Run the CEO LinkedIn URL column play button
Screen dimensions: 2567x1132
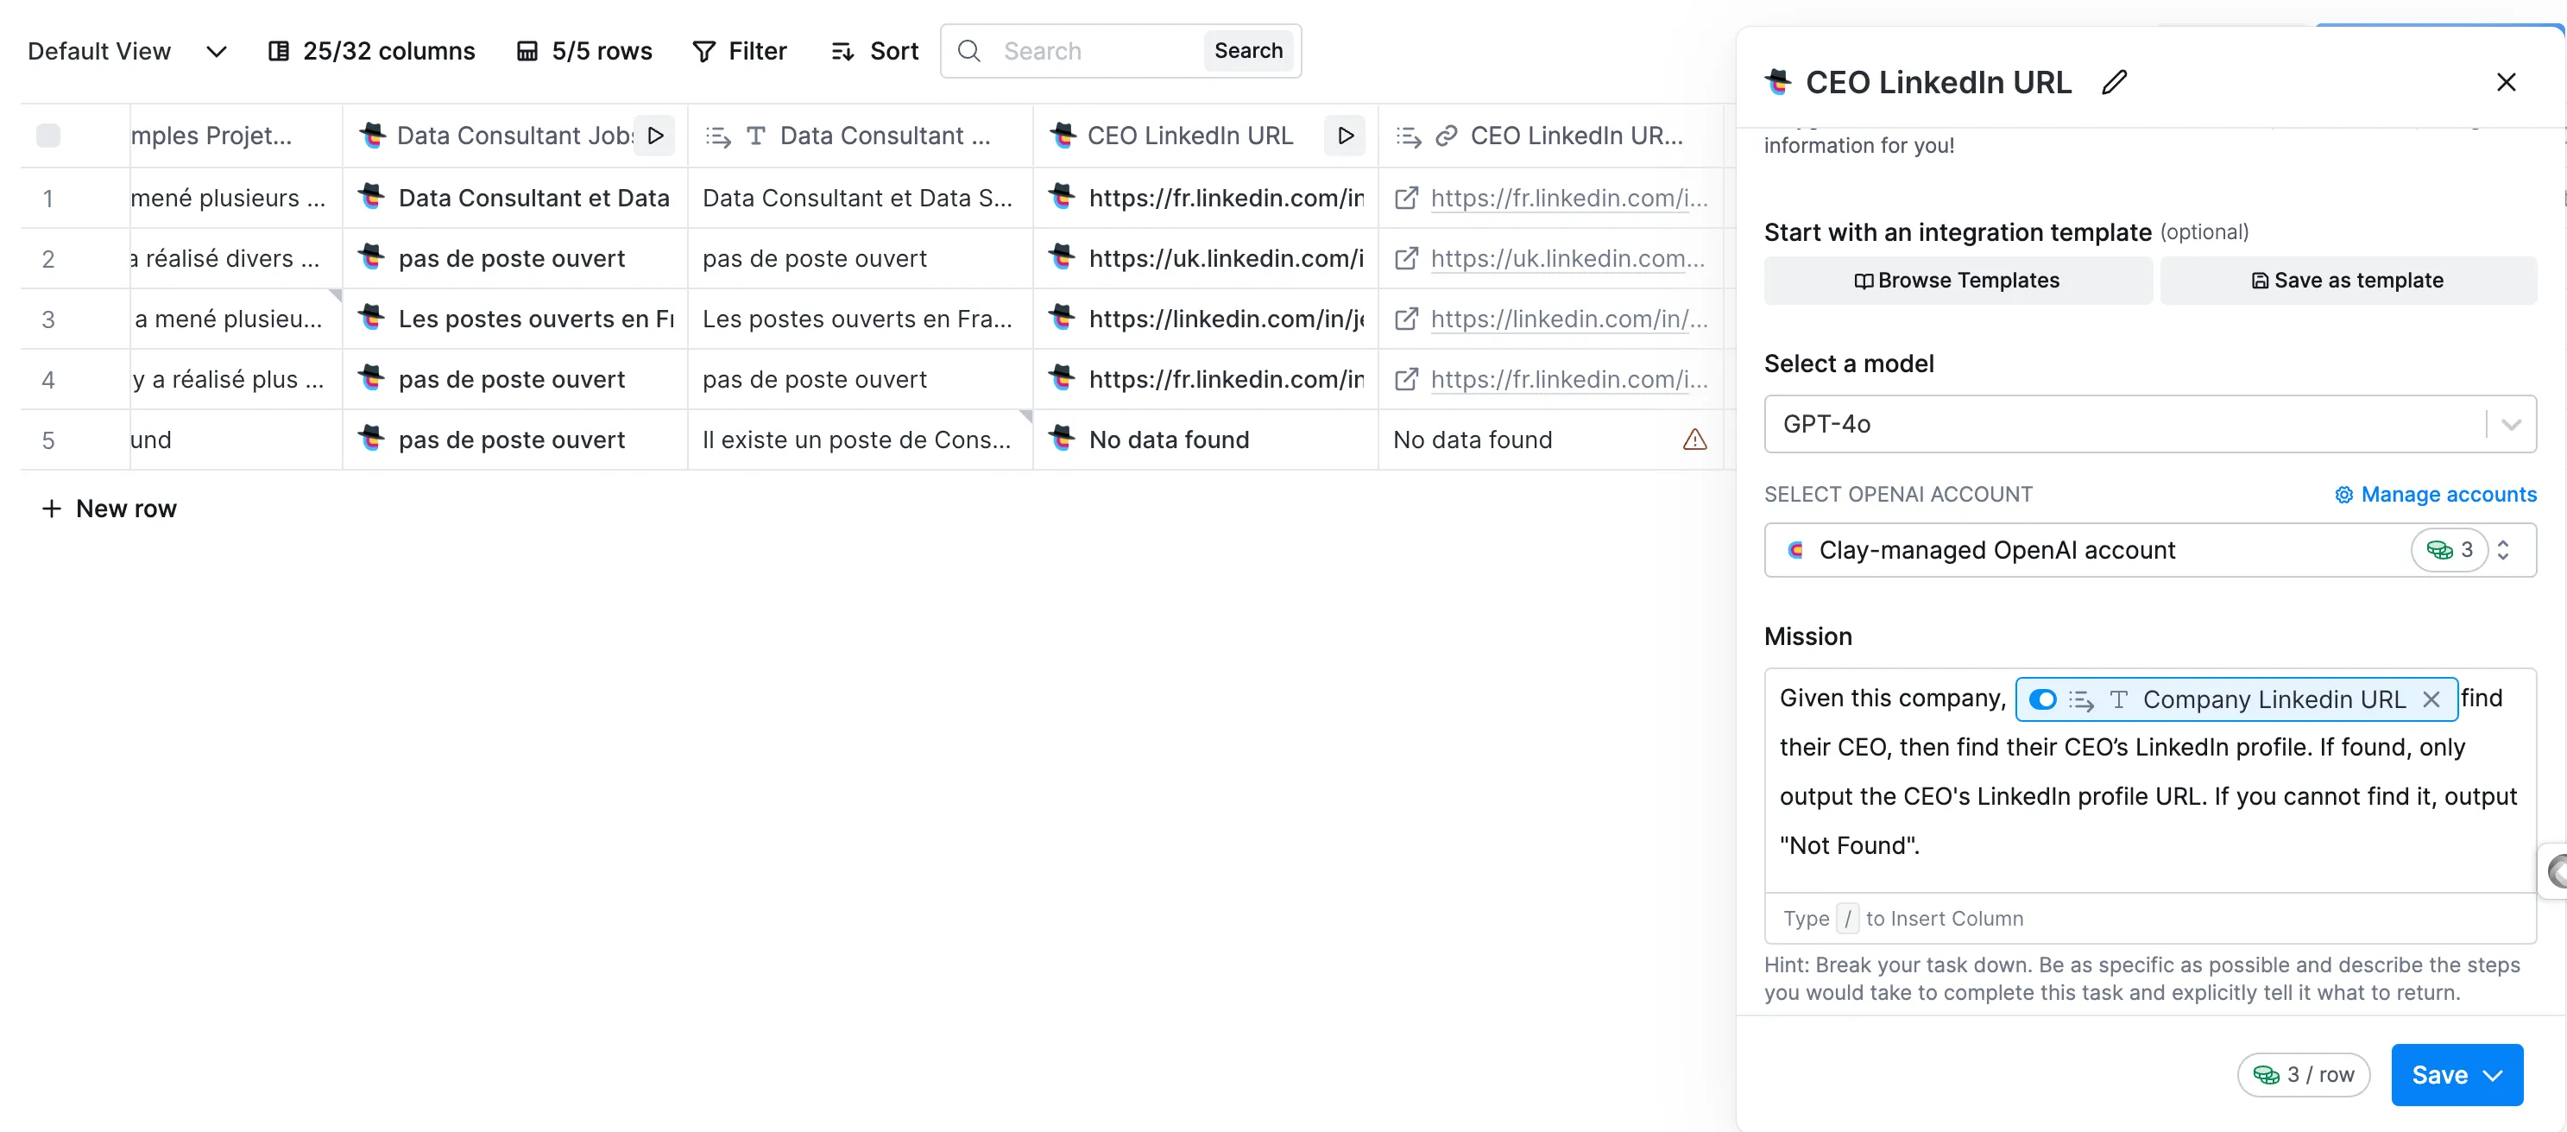[1344, 136]
